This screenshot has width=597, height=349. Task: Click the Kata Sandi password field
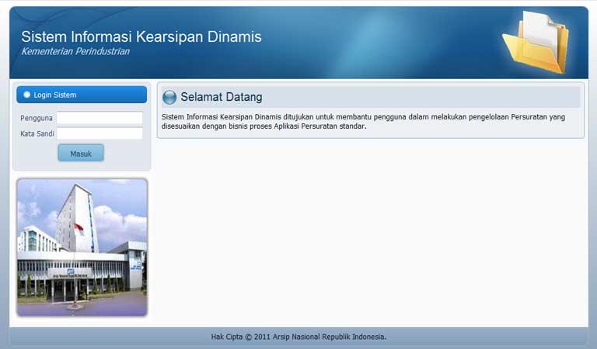(99, 133)
